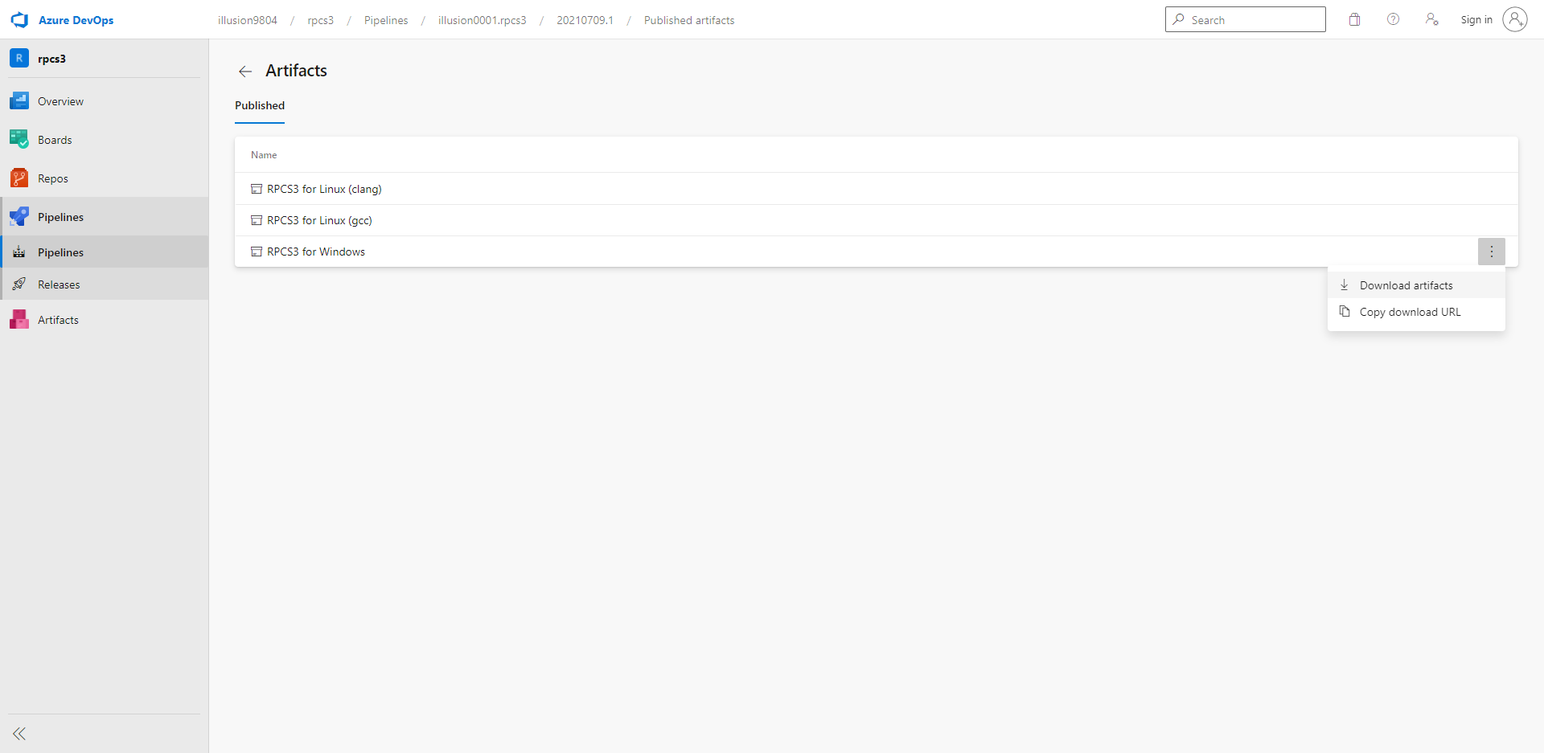Choose Copy download URL from the menu
The height and width of the screenshot is (753, 1544).
[x=1416, y=312]
